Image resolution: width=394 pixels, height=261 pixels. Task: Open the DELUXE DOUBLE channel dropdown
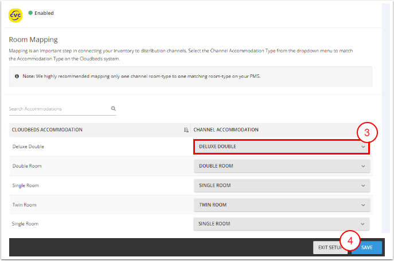point(281,147)
